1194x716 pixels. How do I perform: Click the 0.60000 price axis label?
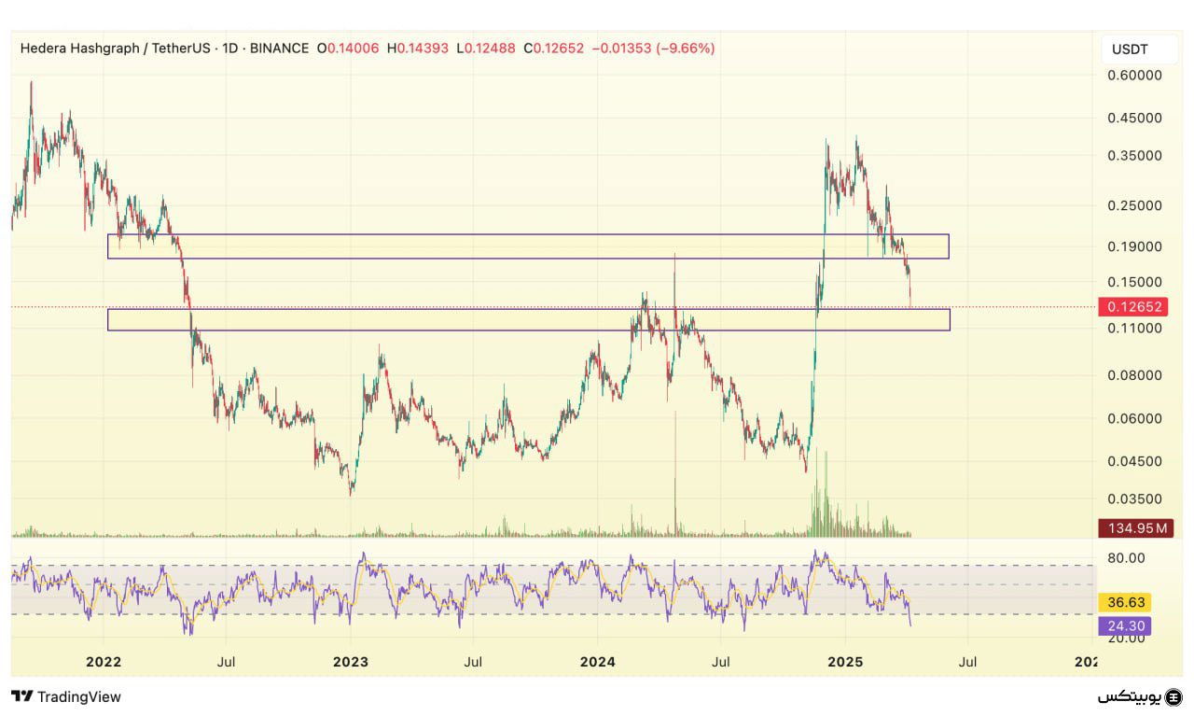coord(1135,76)
